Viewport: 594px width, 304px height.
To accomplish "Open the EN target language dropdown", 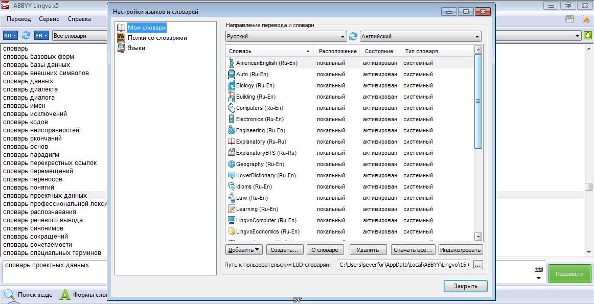I will pos(41,36).
